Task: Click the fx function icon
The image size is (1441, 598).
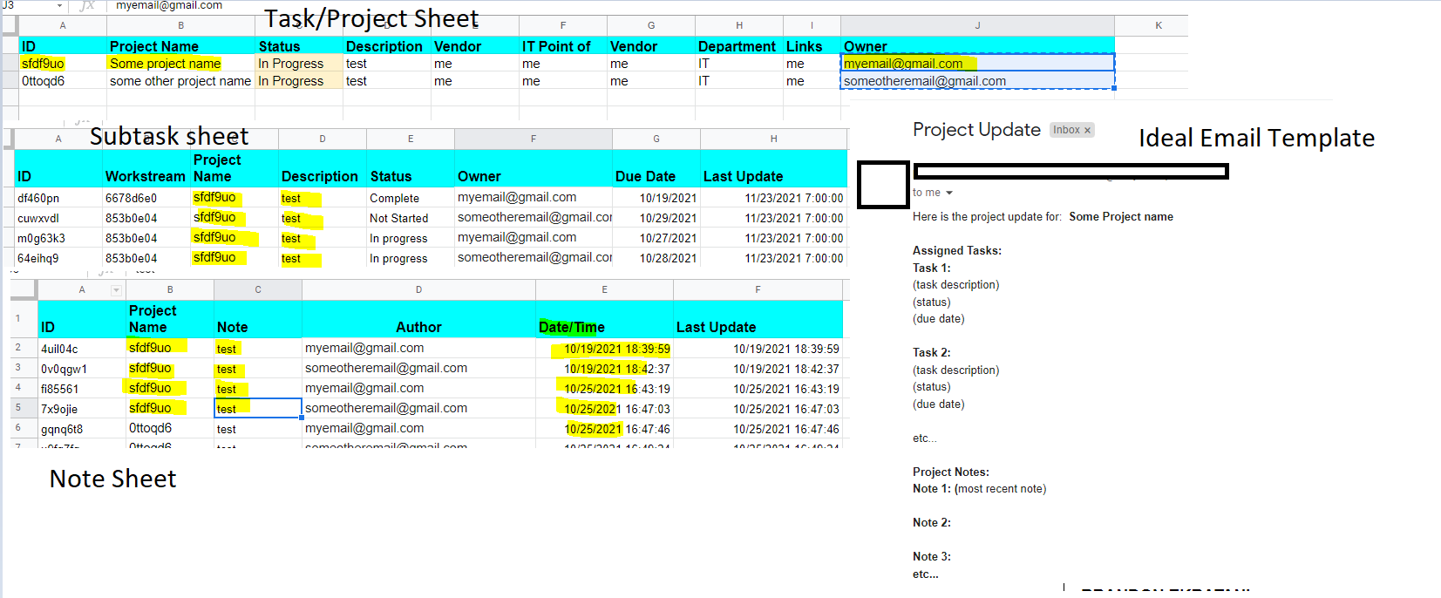Action: click(87, 5)
